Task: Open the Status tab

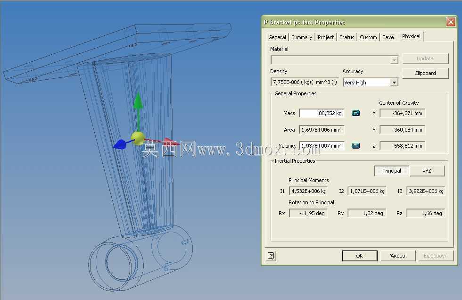Action: (347, 37)
